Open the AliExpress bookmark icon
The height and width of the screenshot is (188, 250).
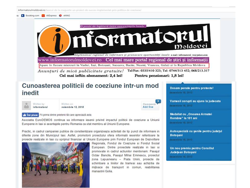(x=43, y=15)
